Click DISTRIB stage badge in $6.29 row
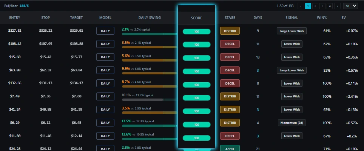The width and height of the screenshot is (364, 151). pos(230,123)
